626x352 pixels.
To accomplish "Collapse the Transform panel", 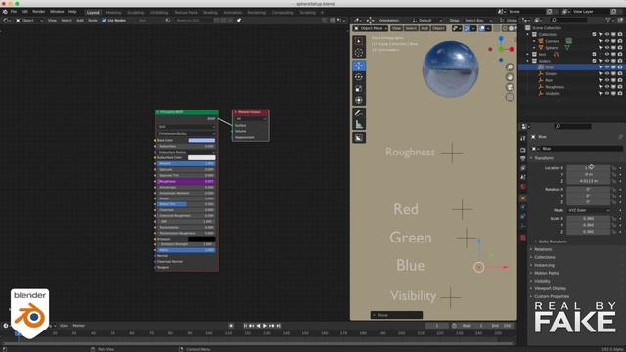I will click(544, 158).
